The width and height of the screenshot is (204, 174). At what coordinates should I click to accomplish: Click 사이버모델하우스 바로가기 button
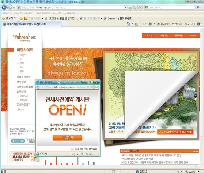pyautogui.click(x=175, y=132)
